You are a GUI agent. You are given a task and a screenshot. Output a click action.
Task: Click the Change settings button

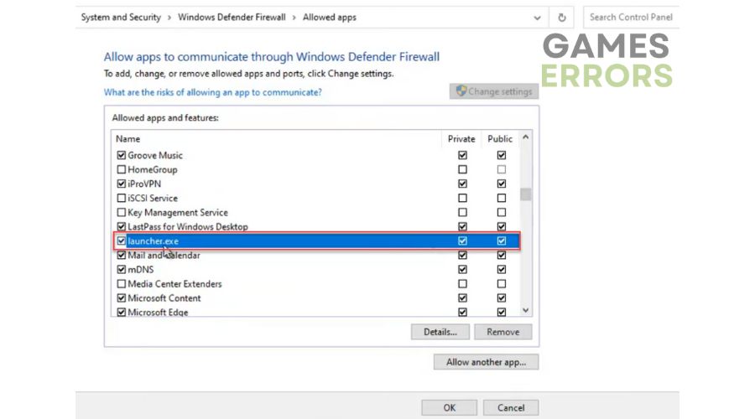(x=494, y=91)
